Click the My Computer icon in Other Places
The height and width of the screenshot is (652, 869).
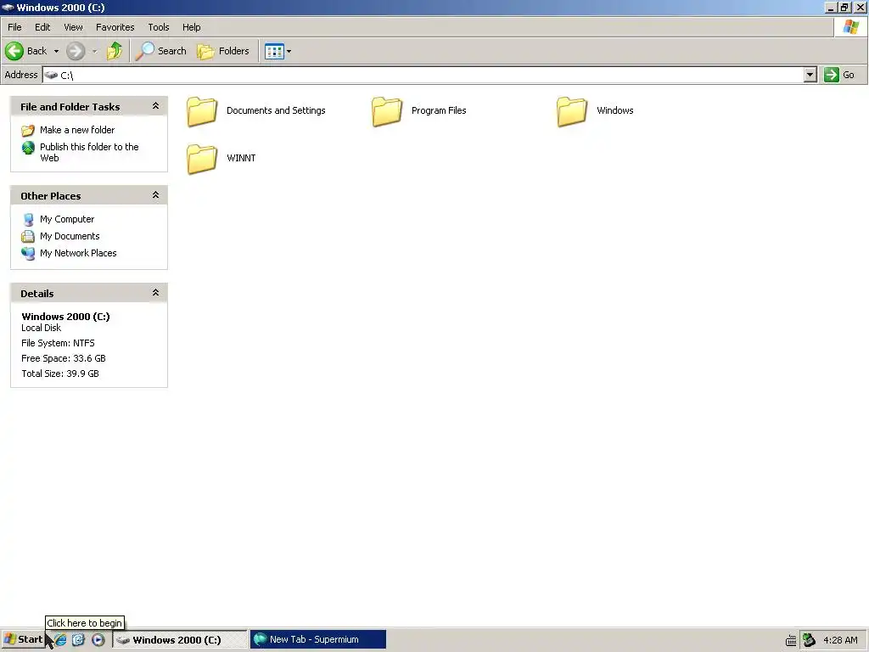[x=28, y=220]
